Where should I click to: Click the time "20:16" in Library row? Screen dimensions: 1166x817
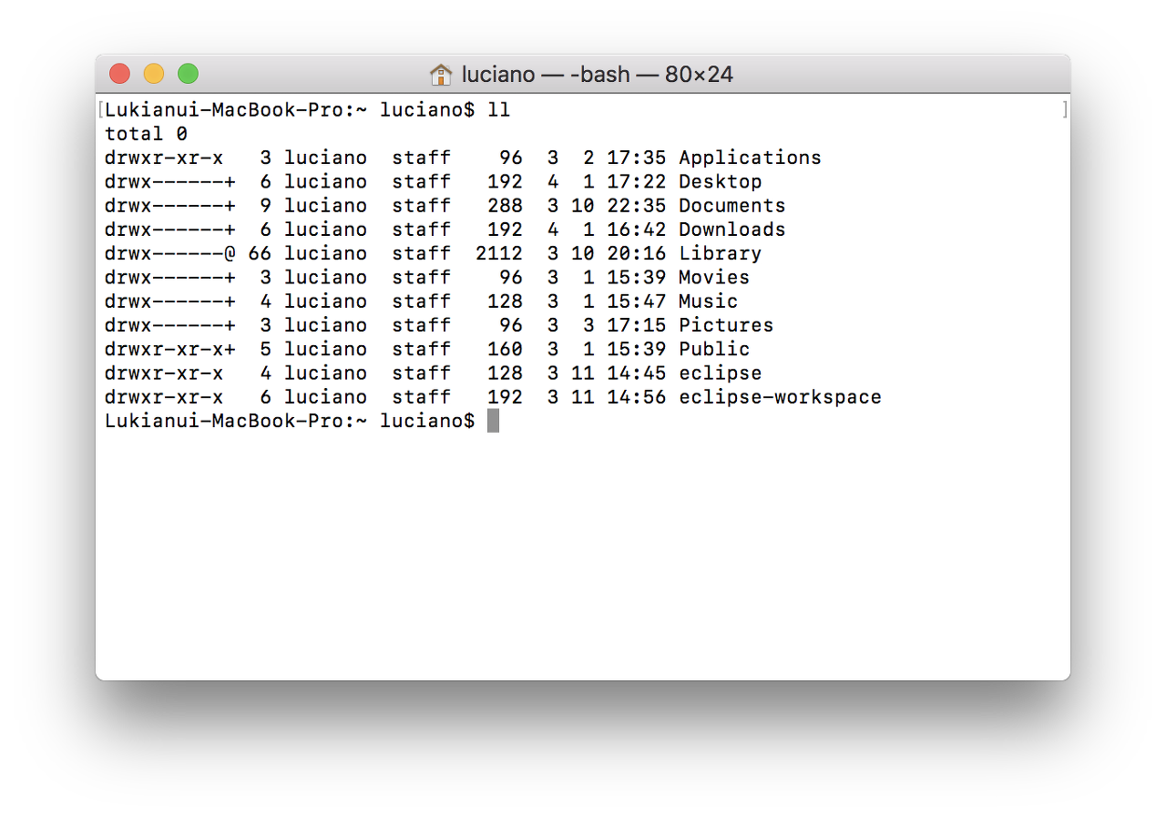click(x=637, y=253)
